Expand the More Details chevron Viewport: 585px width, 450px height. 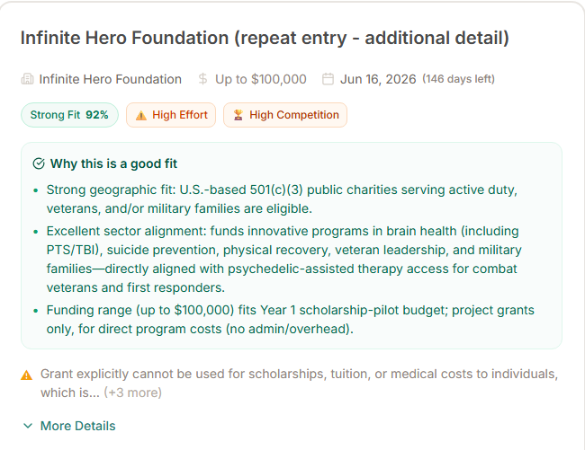click(27, 426)
